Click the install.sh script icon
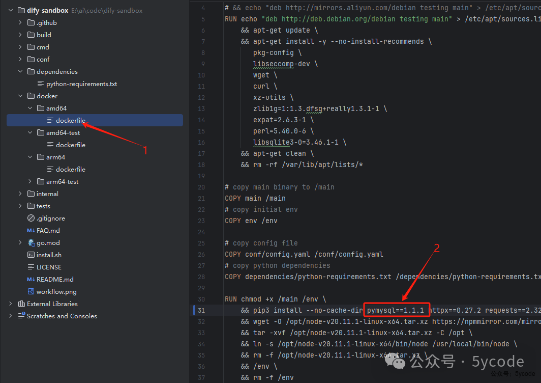This screenshot has height=383, width=541. pyautogui.click(x=31, y=255)
